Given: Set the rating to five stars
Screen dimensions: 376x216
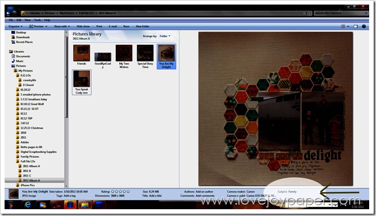Looking at the screenshot, I should tap(128, 192).
